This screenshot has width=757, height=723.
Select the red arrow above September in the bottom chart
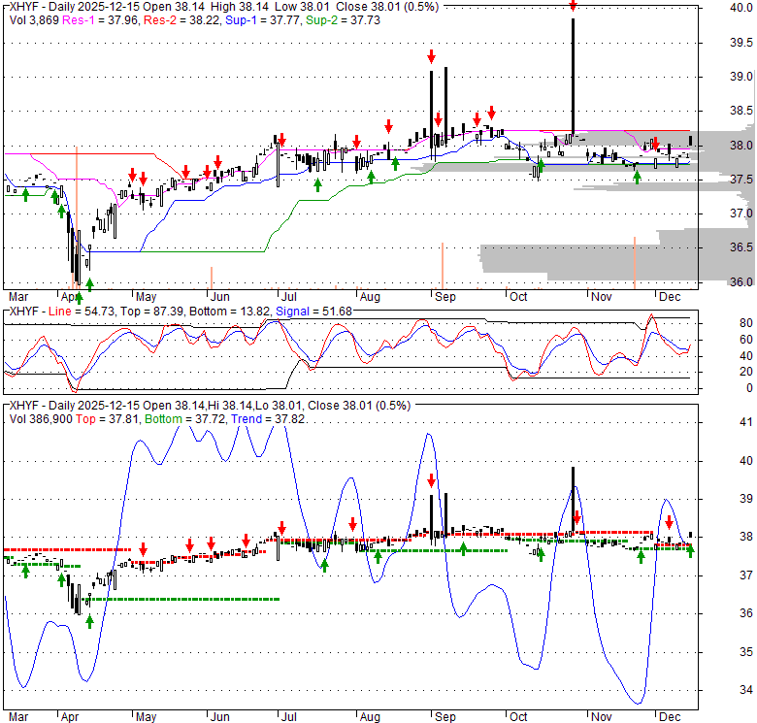(x=431, y=479)
